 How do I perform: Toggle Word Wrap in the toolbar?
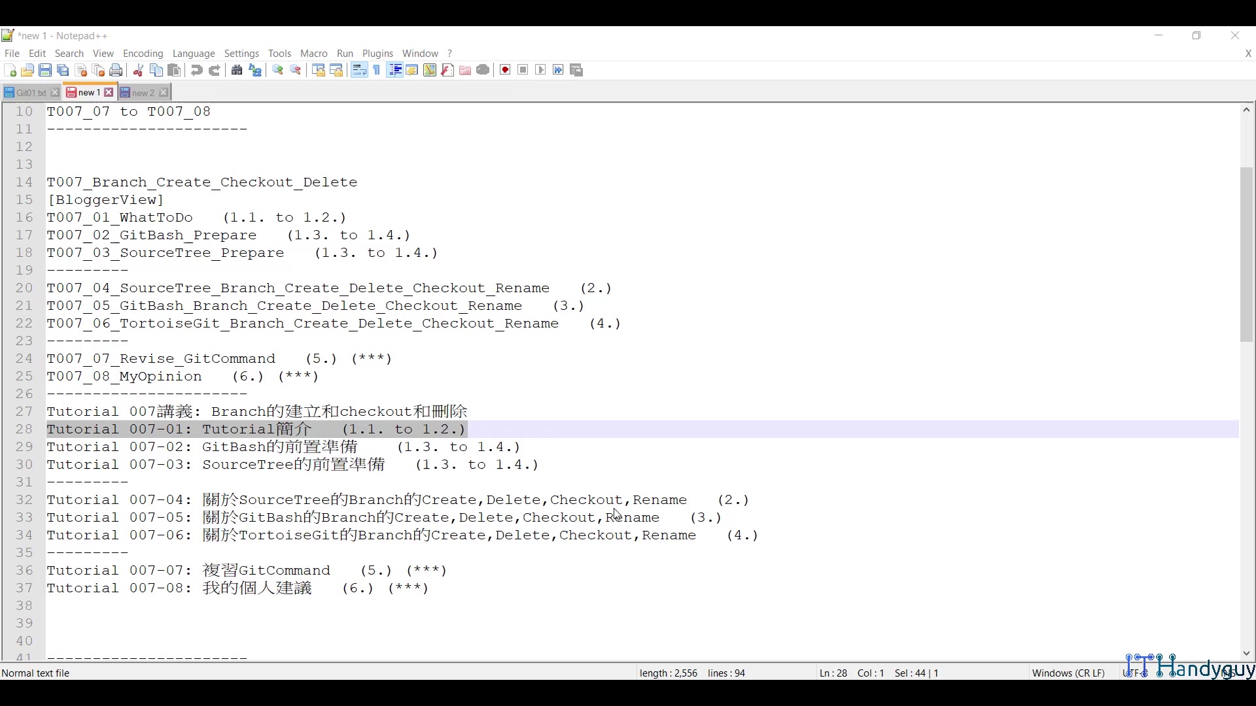coord(359,71)
